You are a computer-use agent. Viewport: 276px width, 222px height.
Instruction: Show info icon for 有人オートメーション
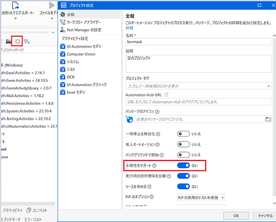click(158, 144)
